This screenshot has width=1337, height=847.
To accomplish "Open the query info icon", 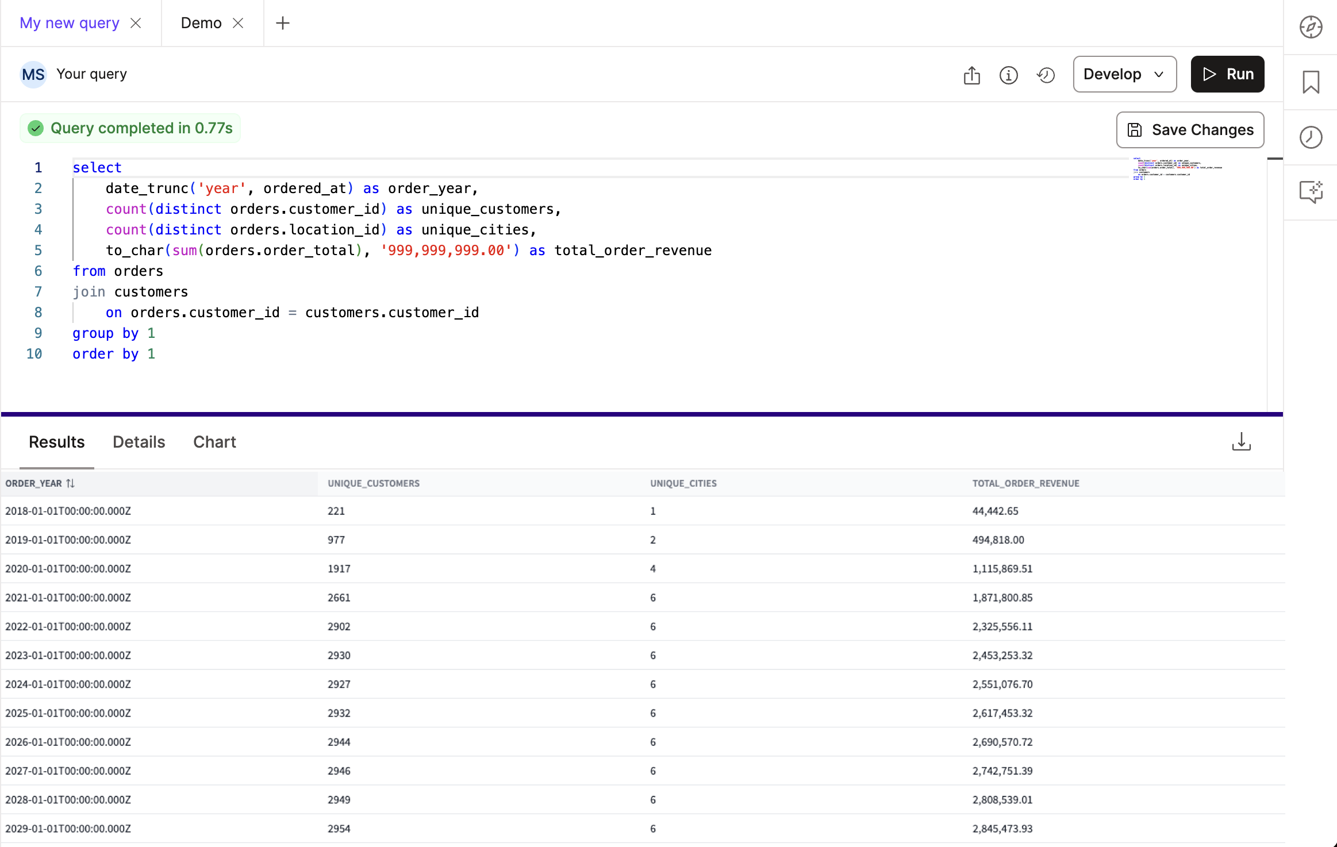I will (x=1008, y=75).
